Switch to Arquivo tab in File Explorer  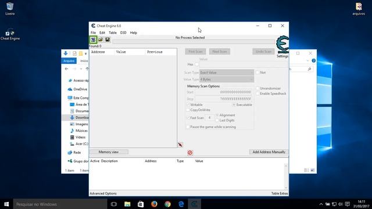69,61
